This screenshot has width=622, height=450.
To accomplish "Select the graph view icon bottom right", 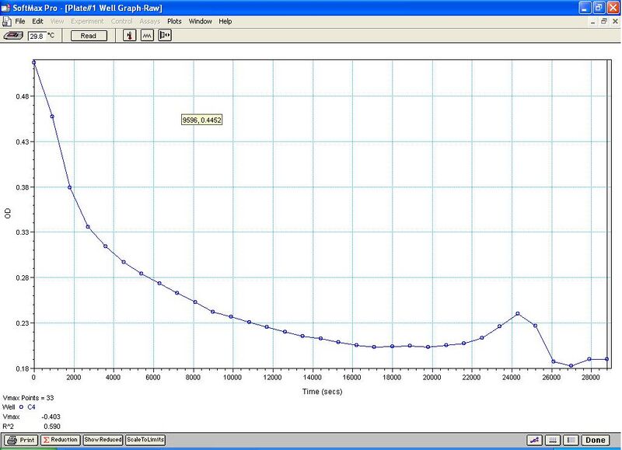I will pyautogui.click(x=535, y=440).
